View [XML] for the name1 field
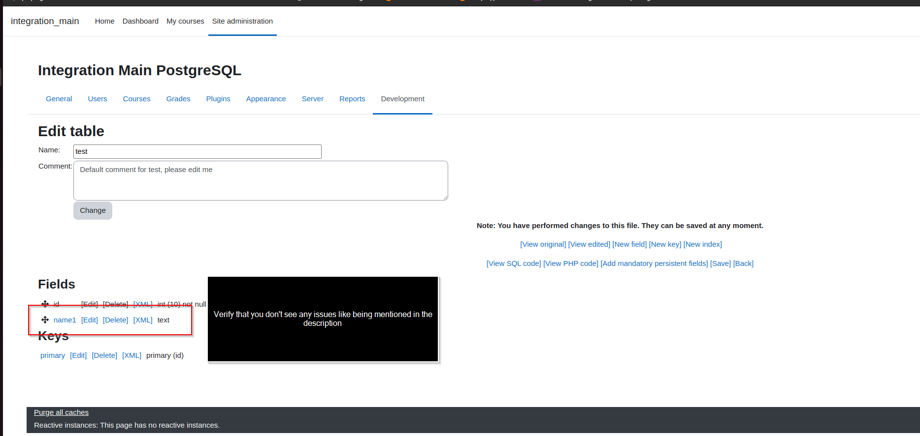The width and height of the screenshot is (920, 436). click(x=143, y=320)
